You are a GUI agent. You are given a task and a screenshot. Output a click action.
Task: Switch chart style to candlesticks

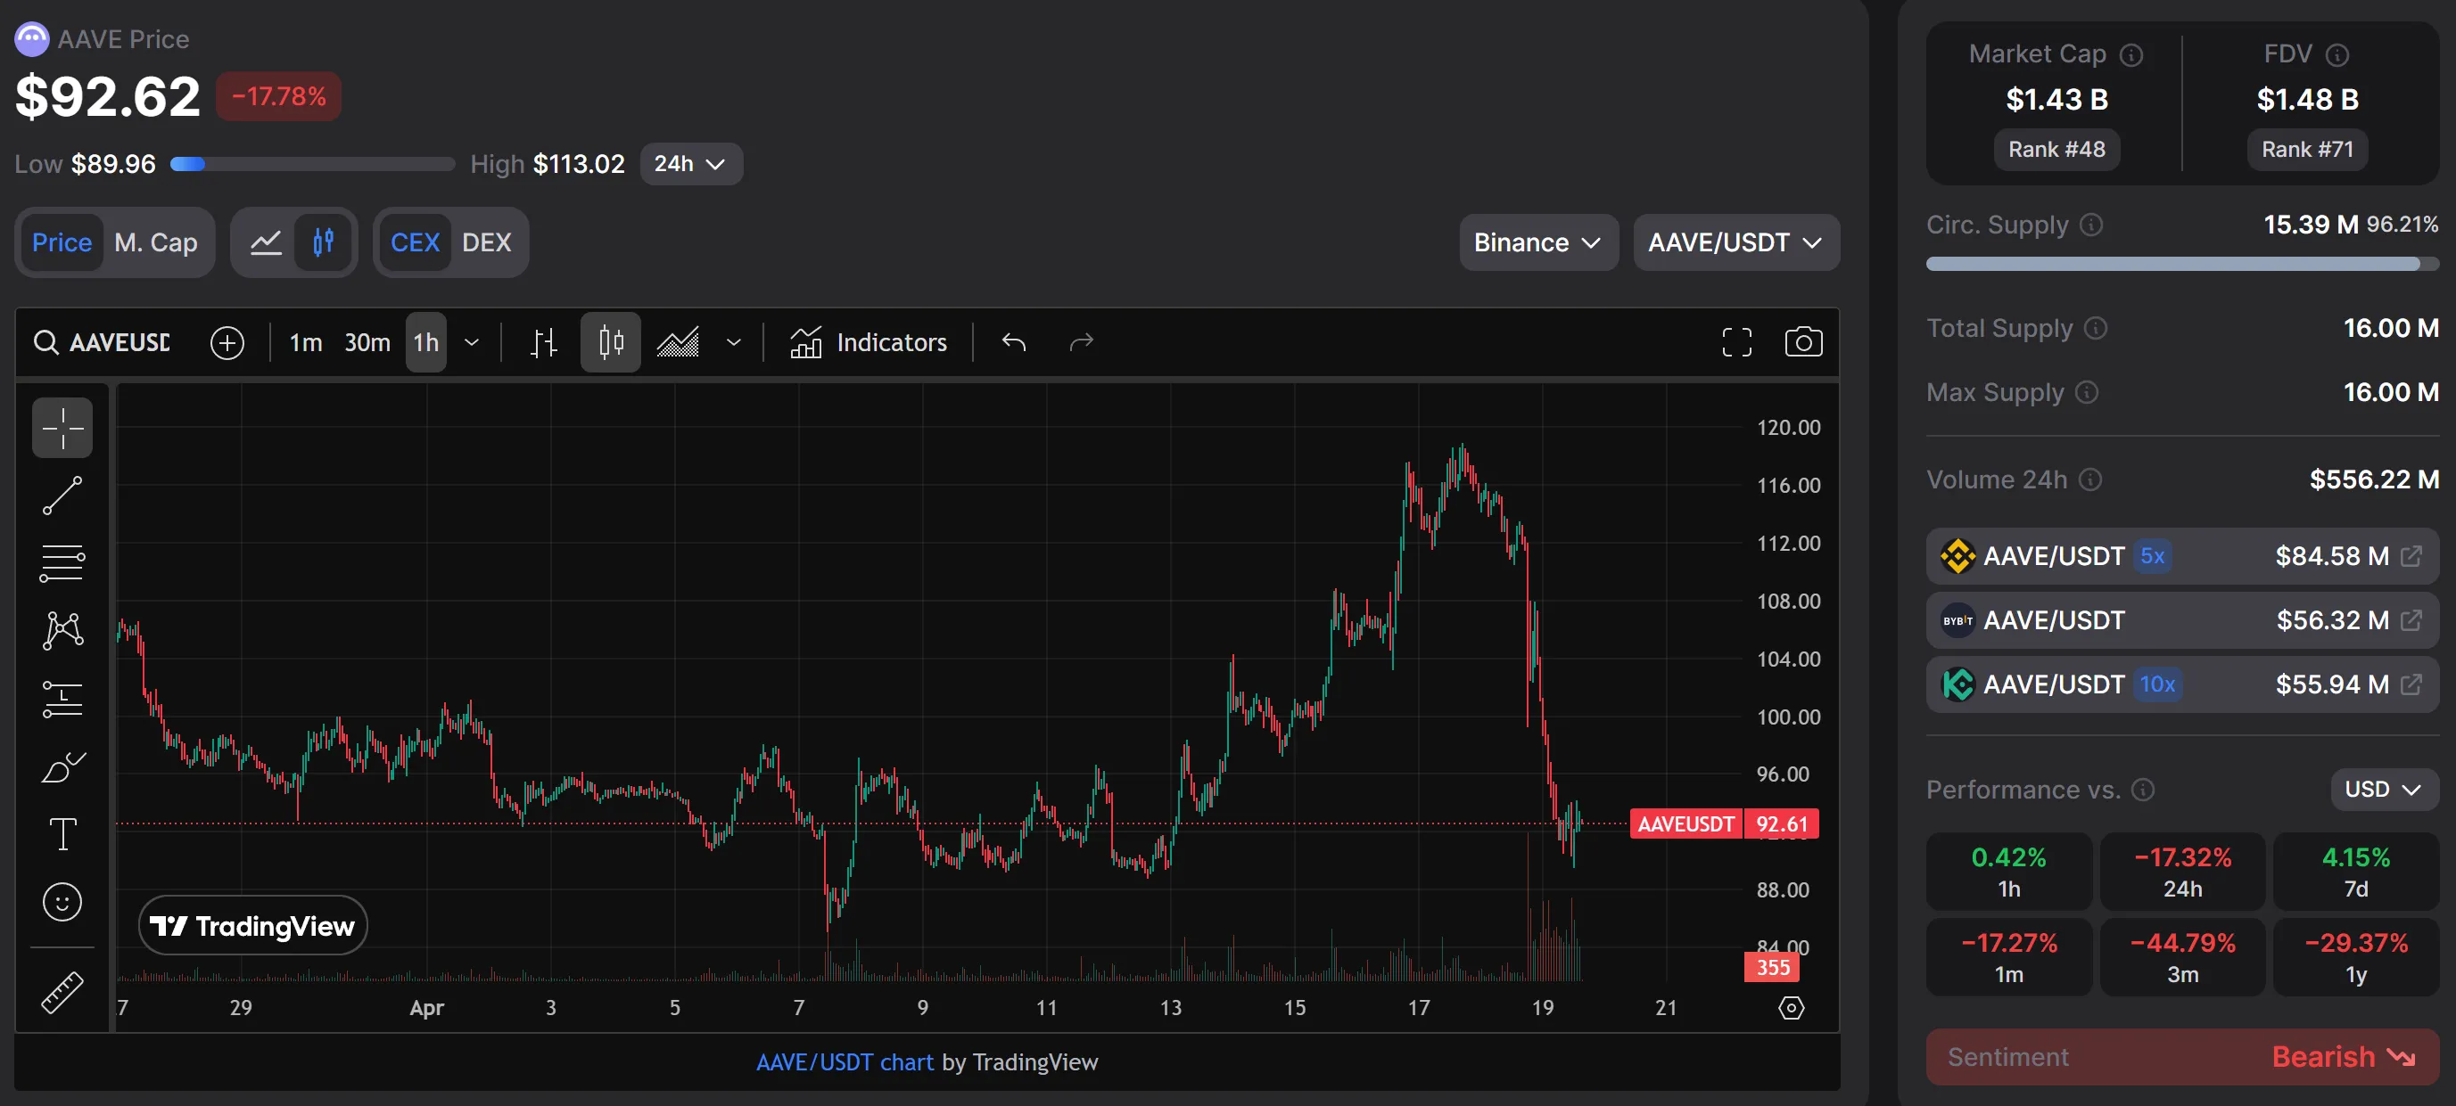(609, 342)
